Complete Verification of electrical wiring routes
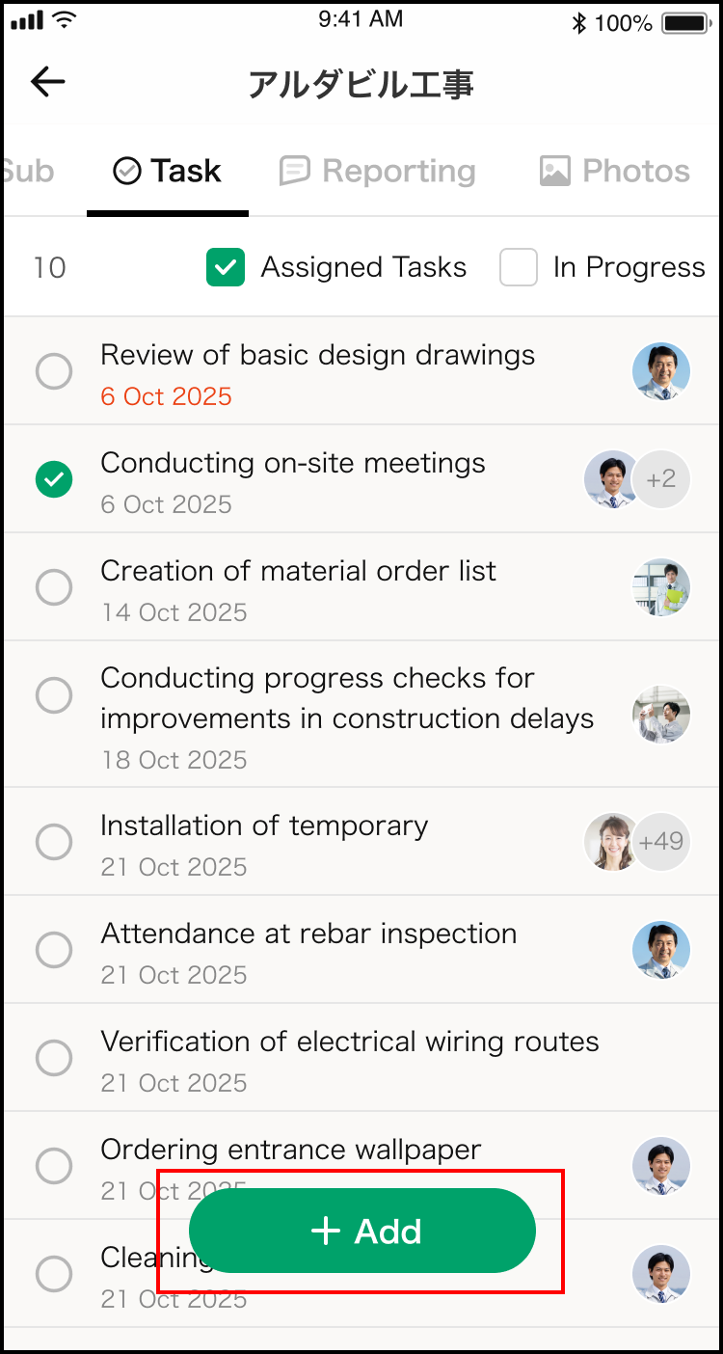The width and height of the screenshot is (723, 1354). coord(54,1058)
